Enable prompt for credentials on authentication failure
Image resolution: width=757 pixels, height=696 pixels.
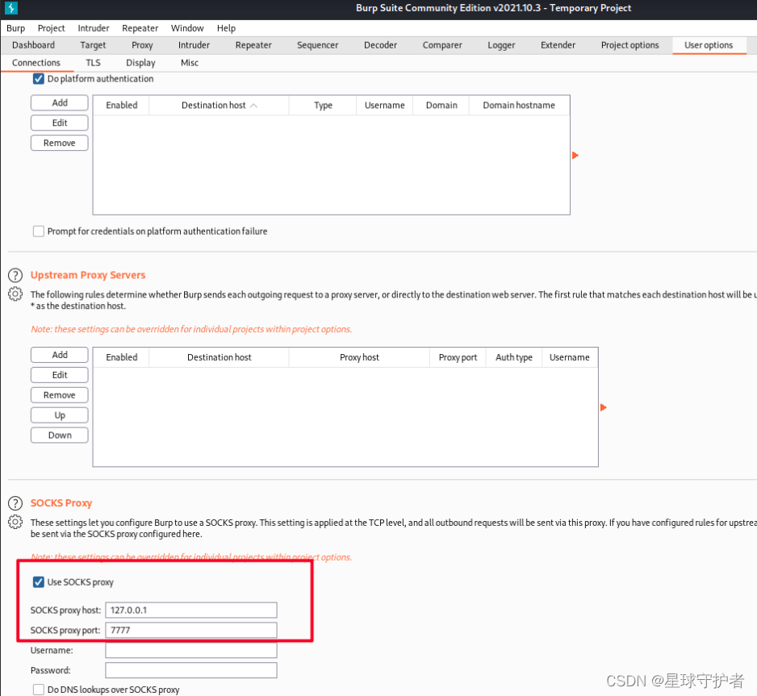39,231
